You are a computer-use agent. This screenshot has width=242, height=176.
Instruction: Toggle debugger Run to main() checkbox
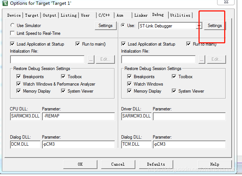[x=188, y=44]
